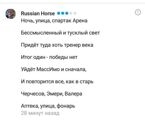Click the word 'Черчесов' in the comment
The height and width of the screenshot is (125, 145).
click(33, 94)
